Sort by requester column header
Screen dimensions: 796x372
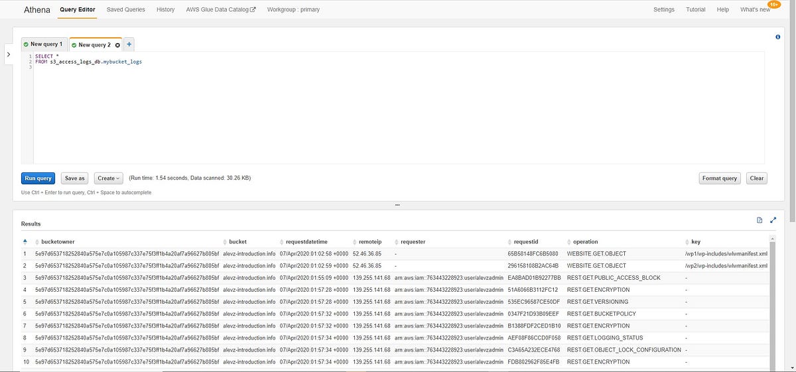pyautogui.click(x=413, y=242)
